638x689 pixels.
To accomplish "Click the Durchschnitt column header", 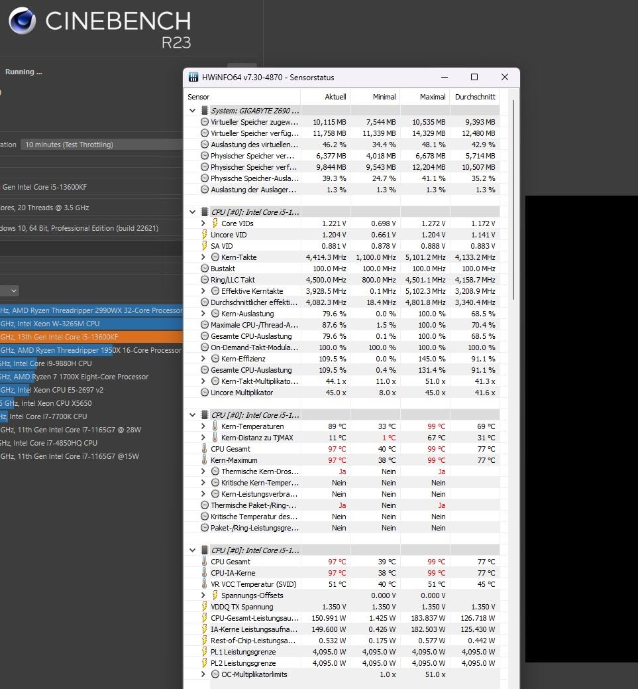I will 474,97.
